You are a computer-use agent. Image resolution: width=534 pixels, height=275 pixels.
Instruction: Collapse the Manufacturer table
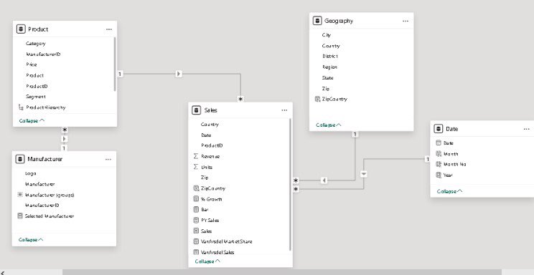(x=31, y=240)
